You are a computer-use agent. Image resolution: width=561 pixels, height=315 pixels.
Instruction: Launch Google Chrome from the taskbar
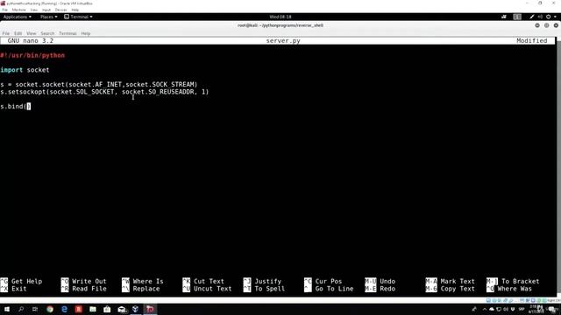50,309
